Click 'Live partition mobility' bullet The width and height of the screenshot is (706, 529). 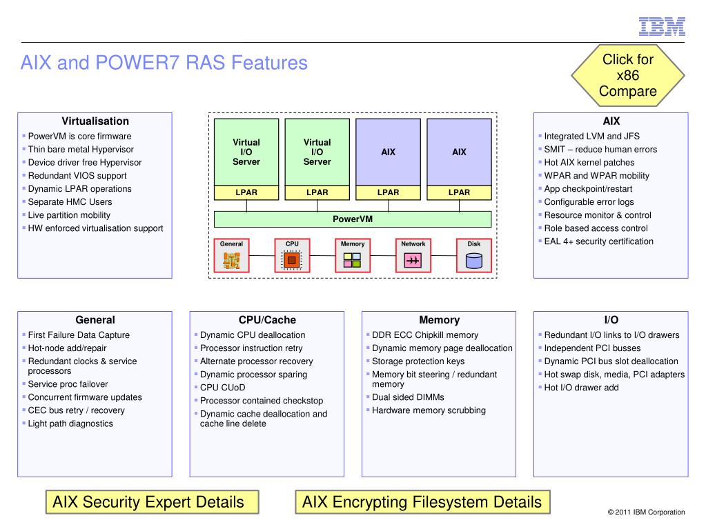(x=69, y=215)
